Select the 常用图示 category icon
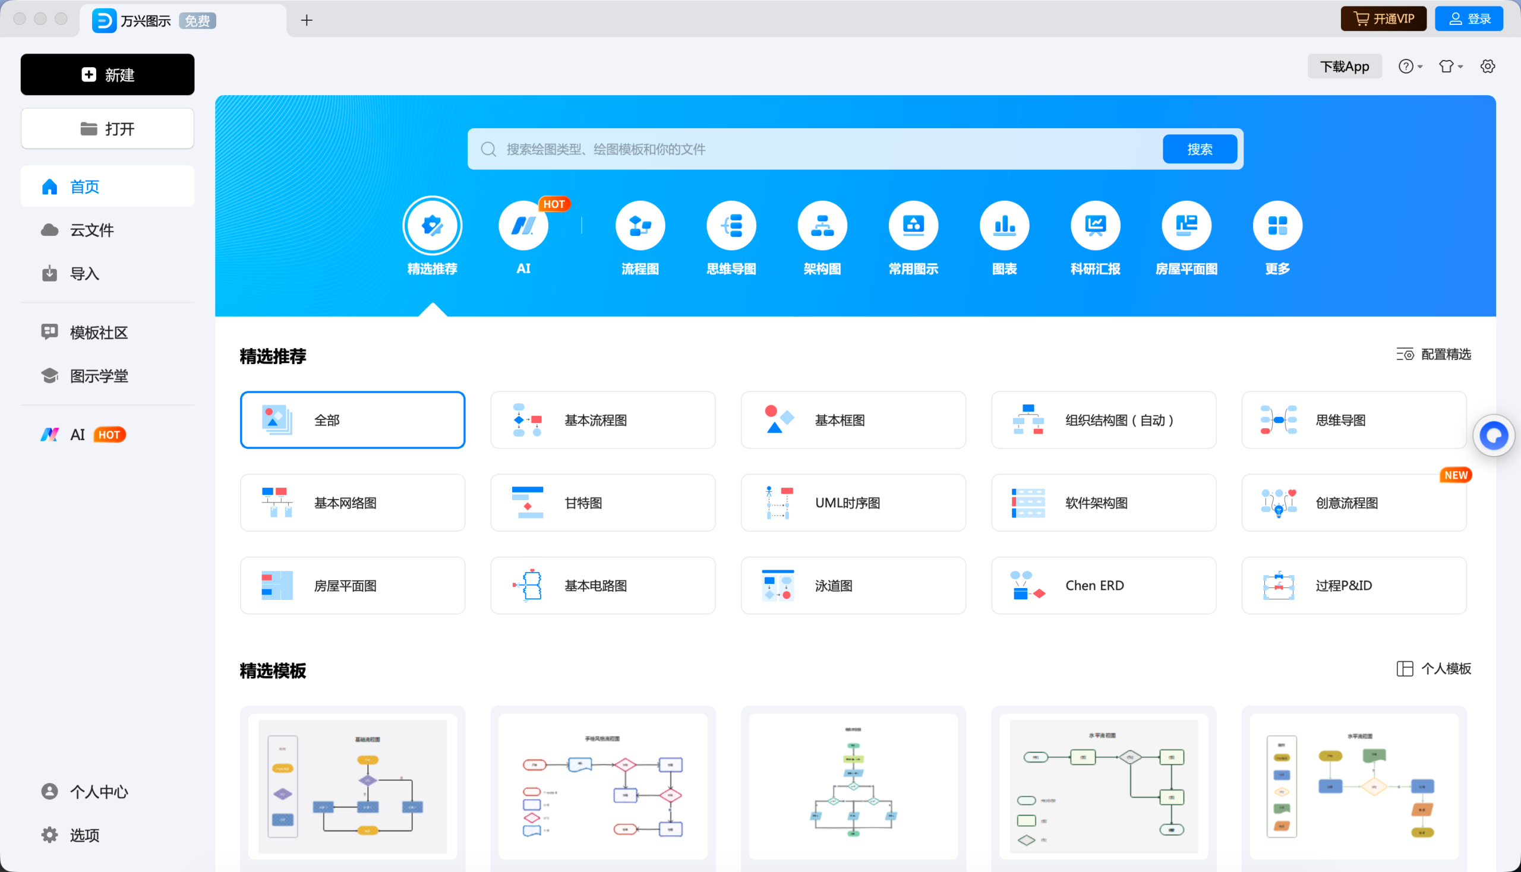This screenshot has height=872, width=1521. 913,226
